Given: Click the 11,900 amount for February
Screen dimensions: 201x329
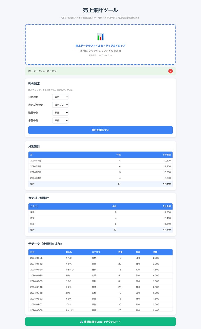Looking at the screenshot, I should pos(167,166).
